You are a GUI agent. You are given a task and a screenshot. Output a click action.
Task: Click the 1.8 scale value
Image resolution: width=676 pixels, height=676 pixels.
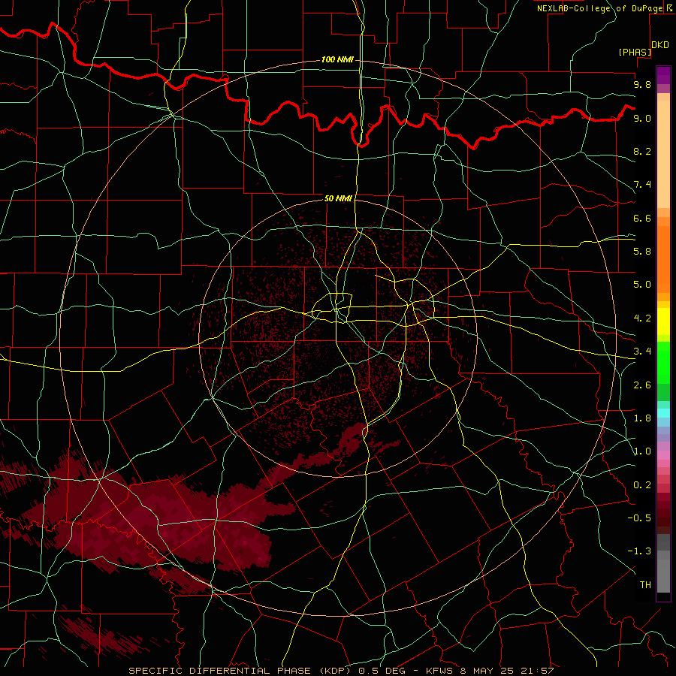click(x=642, y=418)
